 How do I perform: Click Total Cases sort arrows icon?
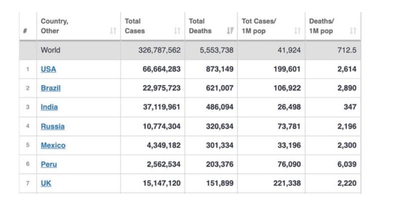[177, 31]
